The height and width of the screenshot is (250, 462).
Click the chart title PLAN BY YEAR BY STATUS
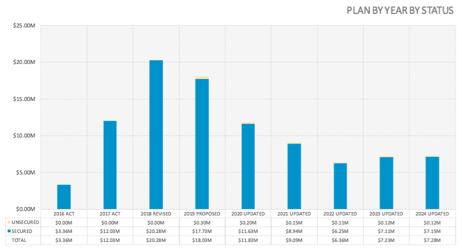click(400, 10)
